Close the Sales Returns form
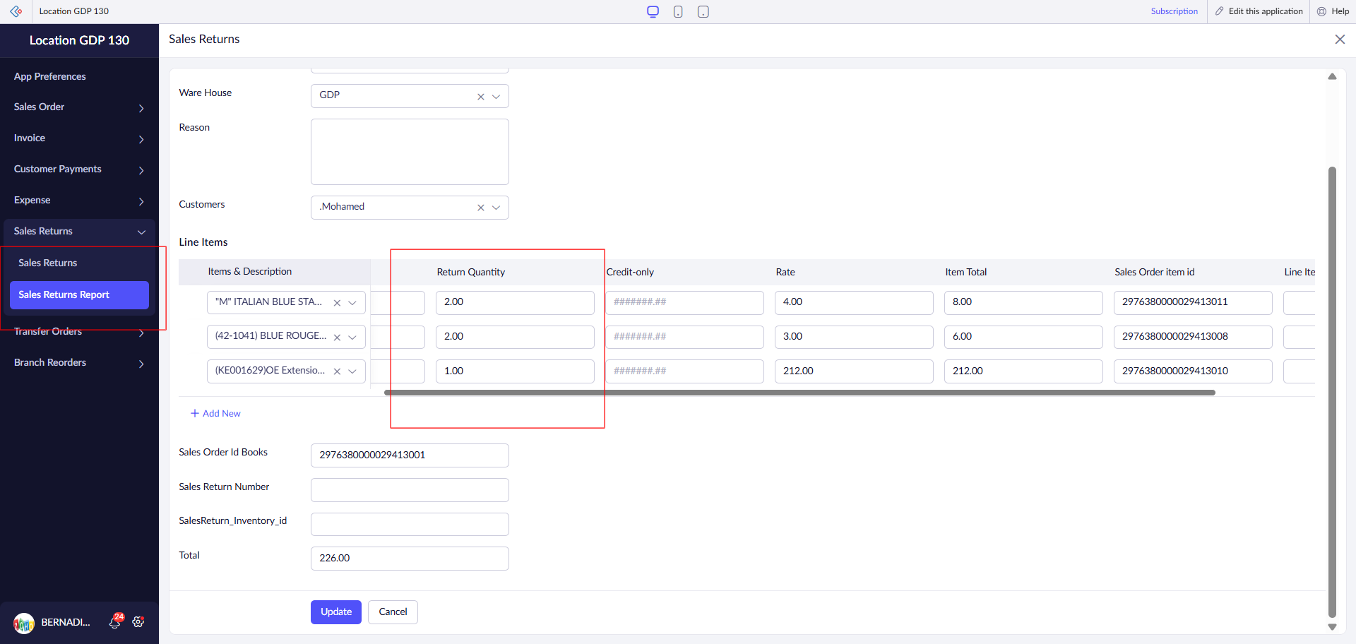 (1340, 40)
